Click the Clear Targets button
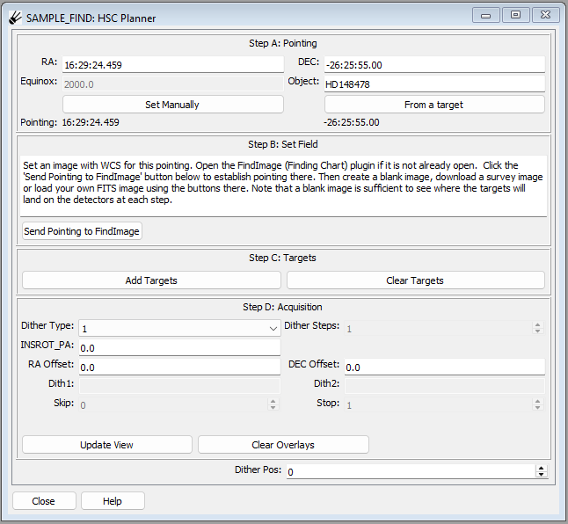This screenshot has height=524, width=568. [x=416, y=280]
